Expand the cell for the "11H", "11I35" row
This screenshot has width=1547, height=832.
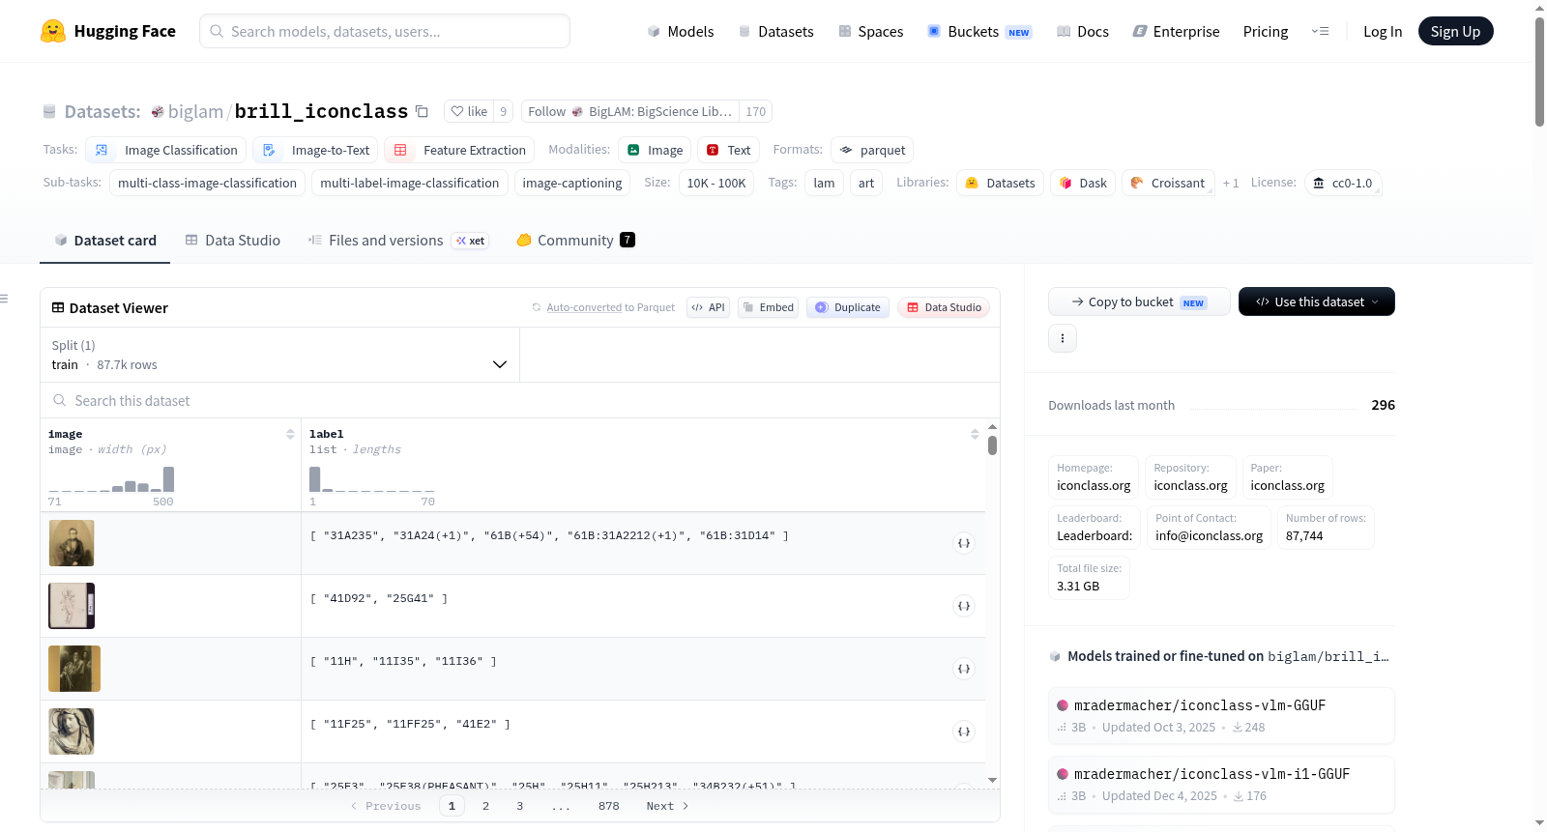click(964, 669)
